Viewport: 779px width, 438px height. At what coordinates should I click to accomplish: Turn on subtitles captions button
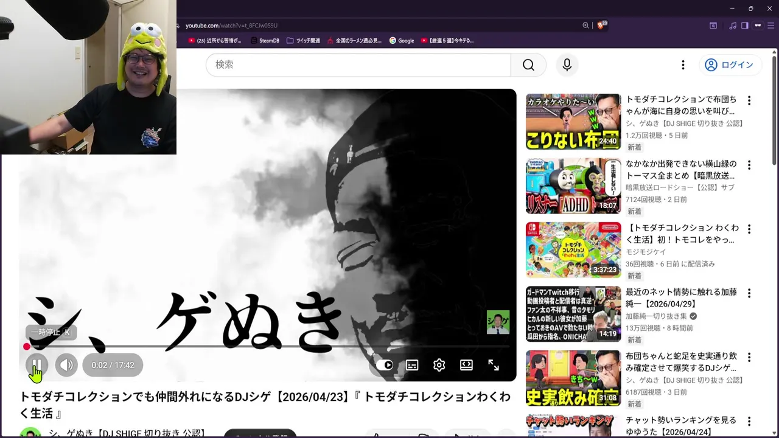[x=412, y=365]
